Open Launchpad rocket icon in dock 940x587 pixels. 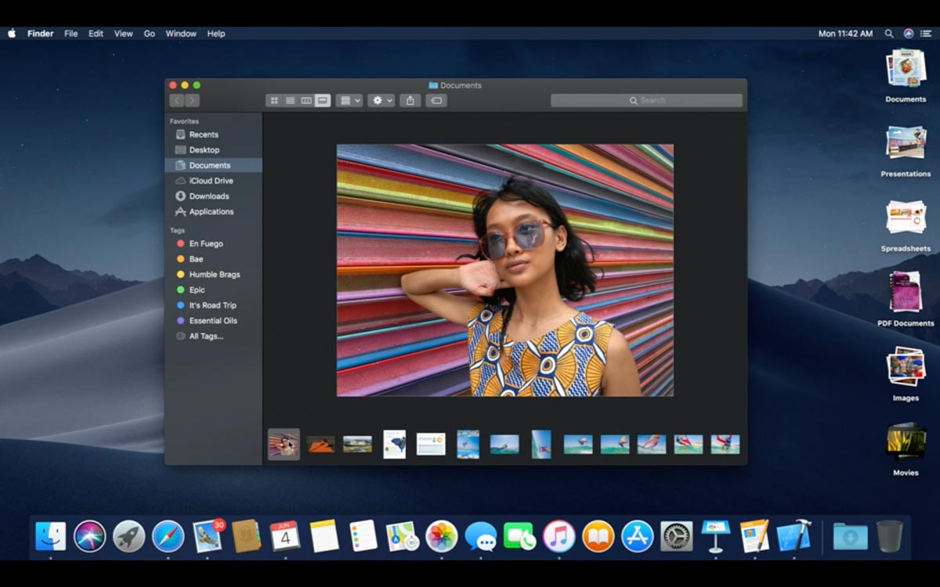tap(128, 536)
